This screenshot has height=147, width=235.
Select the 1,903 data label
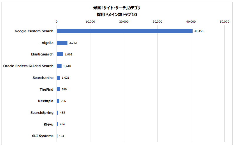coord(69,55)
